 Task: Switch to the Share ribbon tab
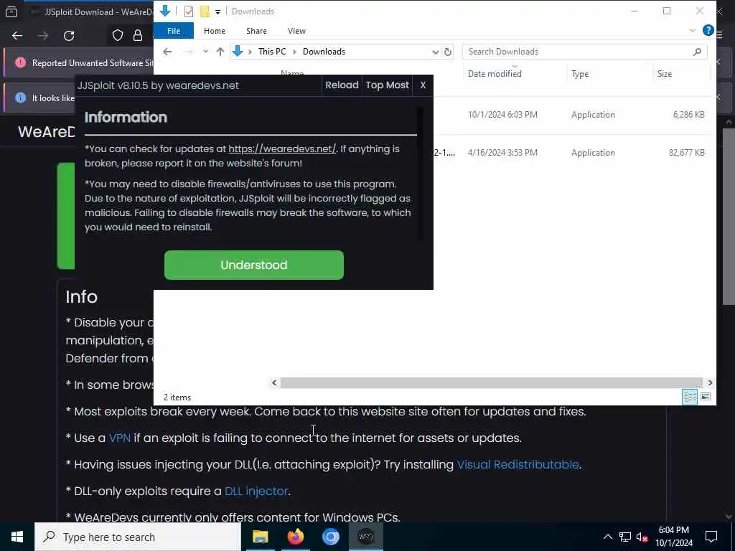(256, 31)
